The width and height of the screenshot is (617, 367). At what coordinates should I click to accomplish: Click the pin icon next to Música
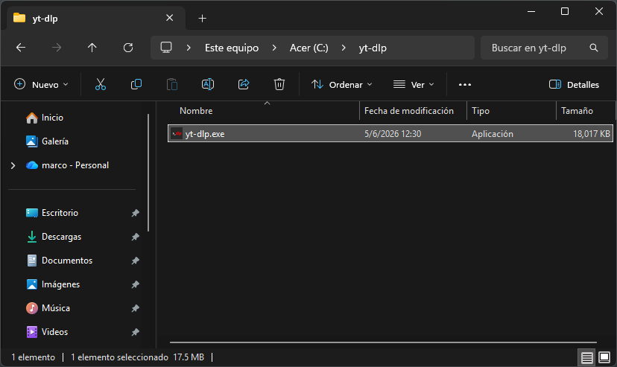point(136,308)
